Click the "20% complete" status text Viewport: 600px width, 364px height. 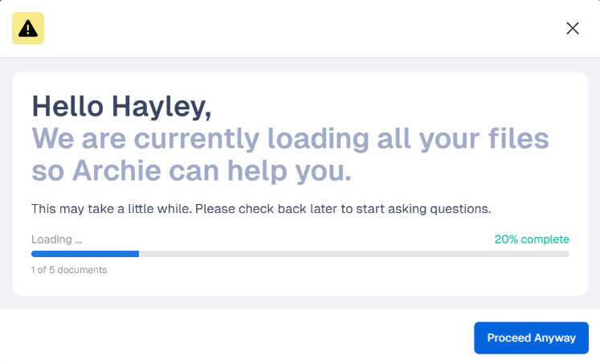point(532,239)
